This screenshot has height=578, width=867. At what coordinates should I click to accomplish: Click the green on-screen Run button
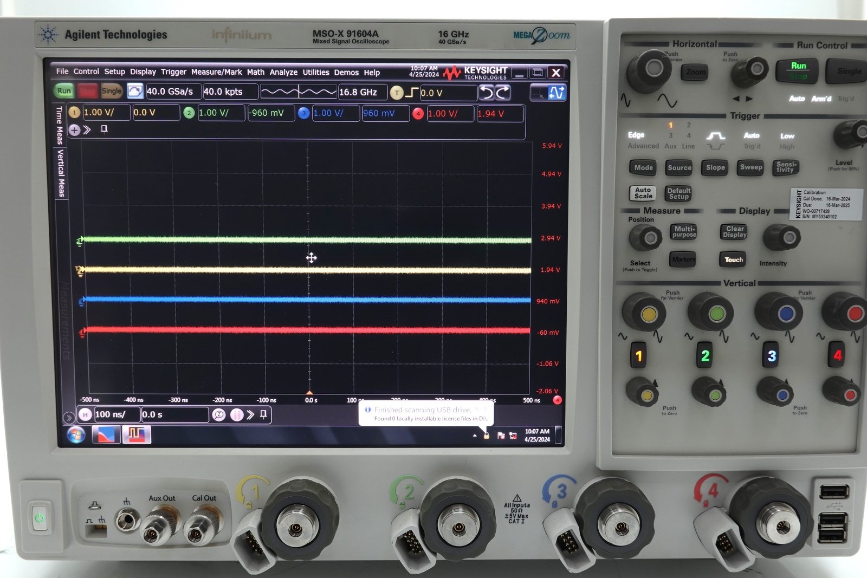[64, 91]
